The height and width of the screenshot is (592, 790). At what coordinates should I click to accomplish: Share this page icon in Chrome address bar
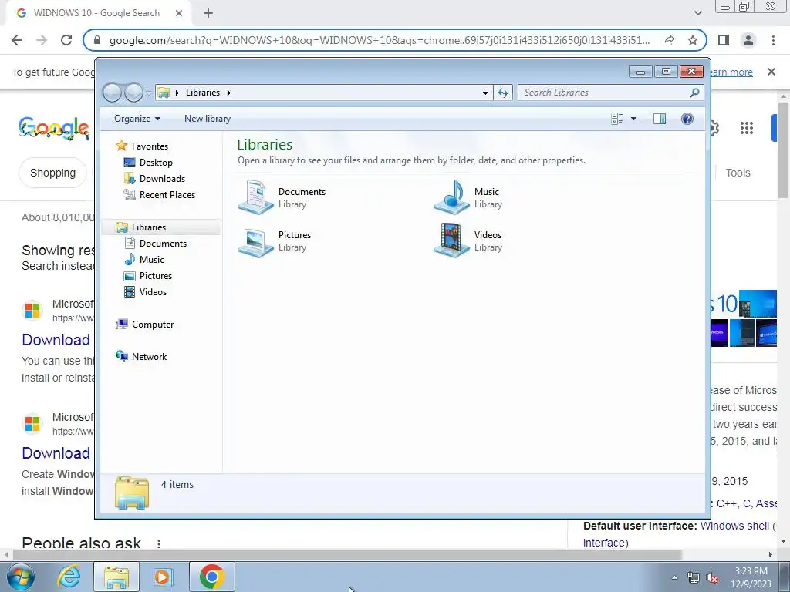(668, 40)
